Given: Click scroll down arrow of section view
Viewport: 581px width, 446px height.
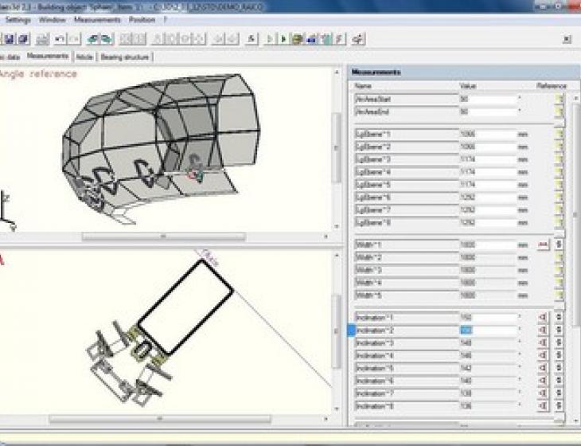Looking at the screenshot, I should (x=337, y=409).
